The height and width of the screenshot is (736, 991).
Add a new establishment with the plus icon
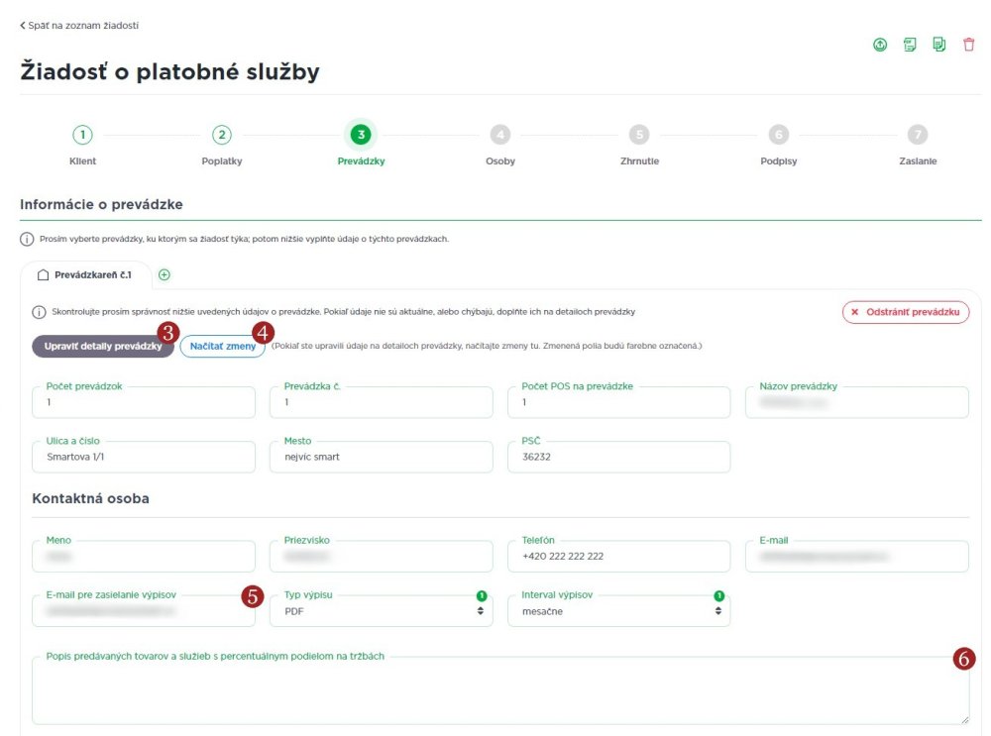coord(165,274)
